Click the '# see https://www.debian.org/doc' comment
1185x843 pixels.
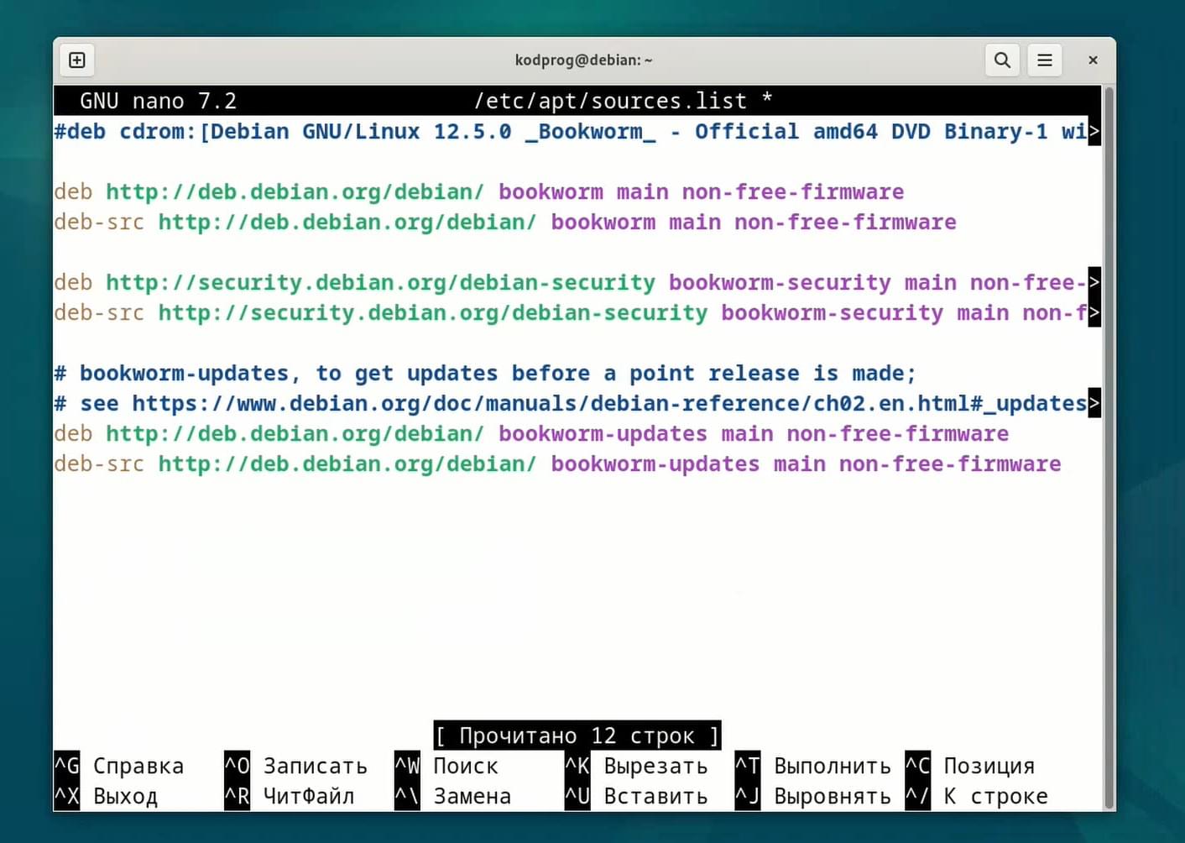(x=571, y=403)
